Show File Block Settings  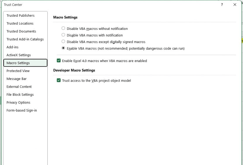(25, 94)
